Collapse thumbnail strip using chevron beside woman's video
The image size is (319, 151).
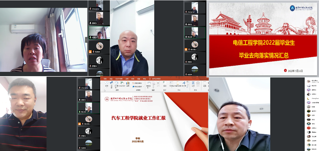click(86, 39)
